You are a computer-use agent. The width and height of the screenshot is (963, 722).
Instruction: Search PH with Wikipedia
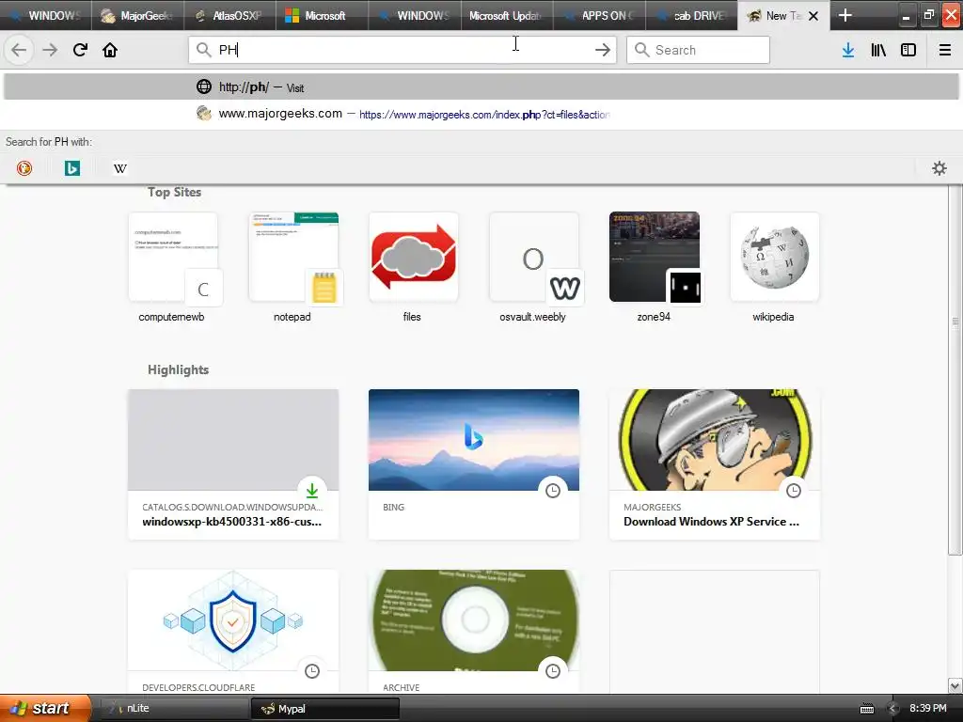pos(120,168)
